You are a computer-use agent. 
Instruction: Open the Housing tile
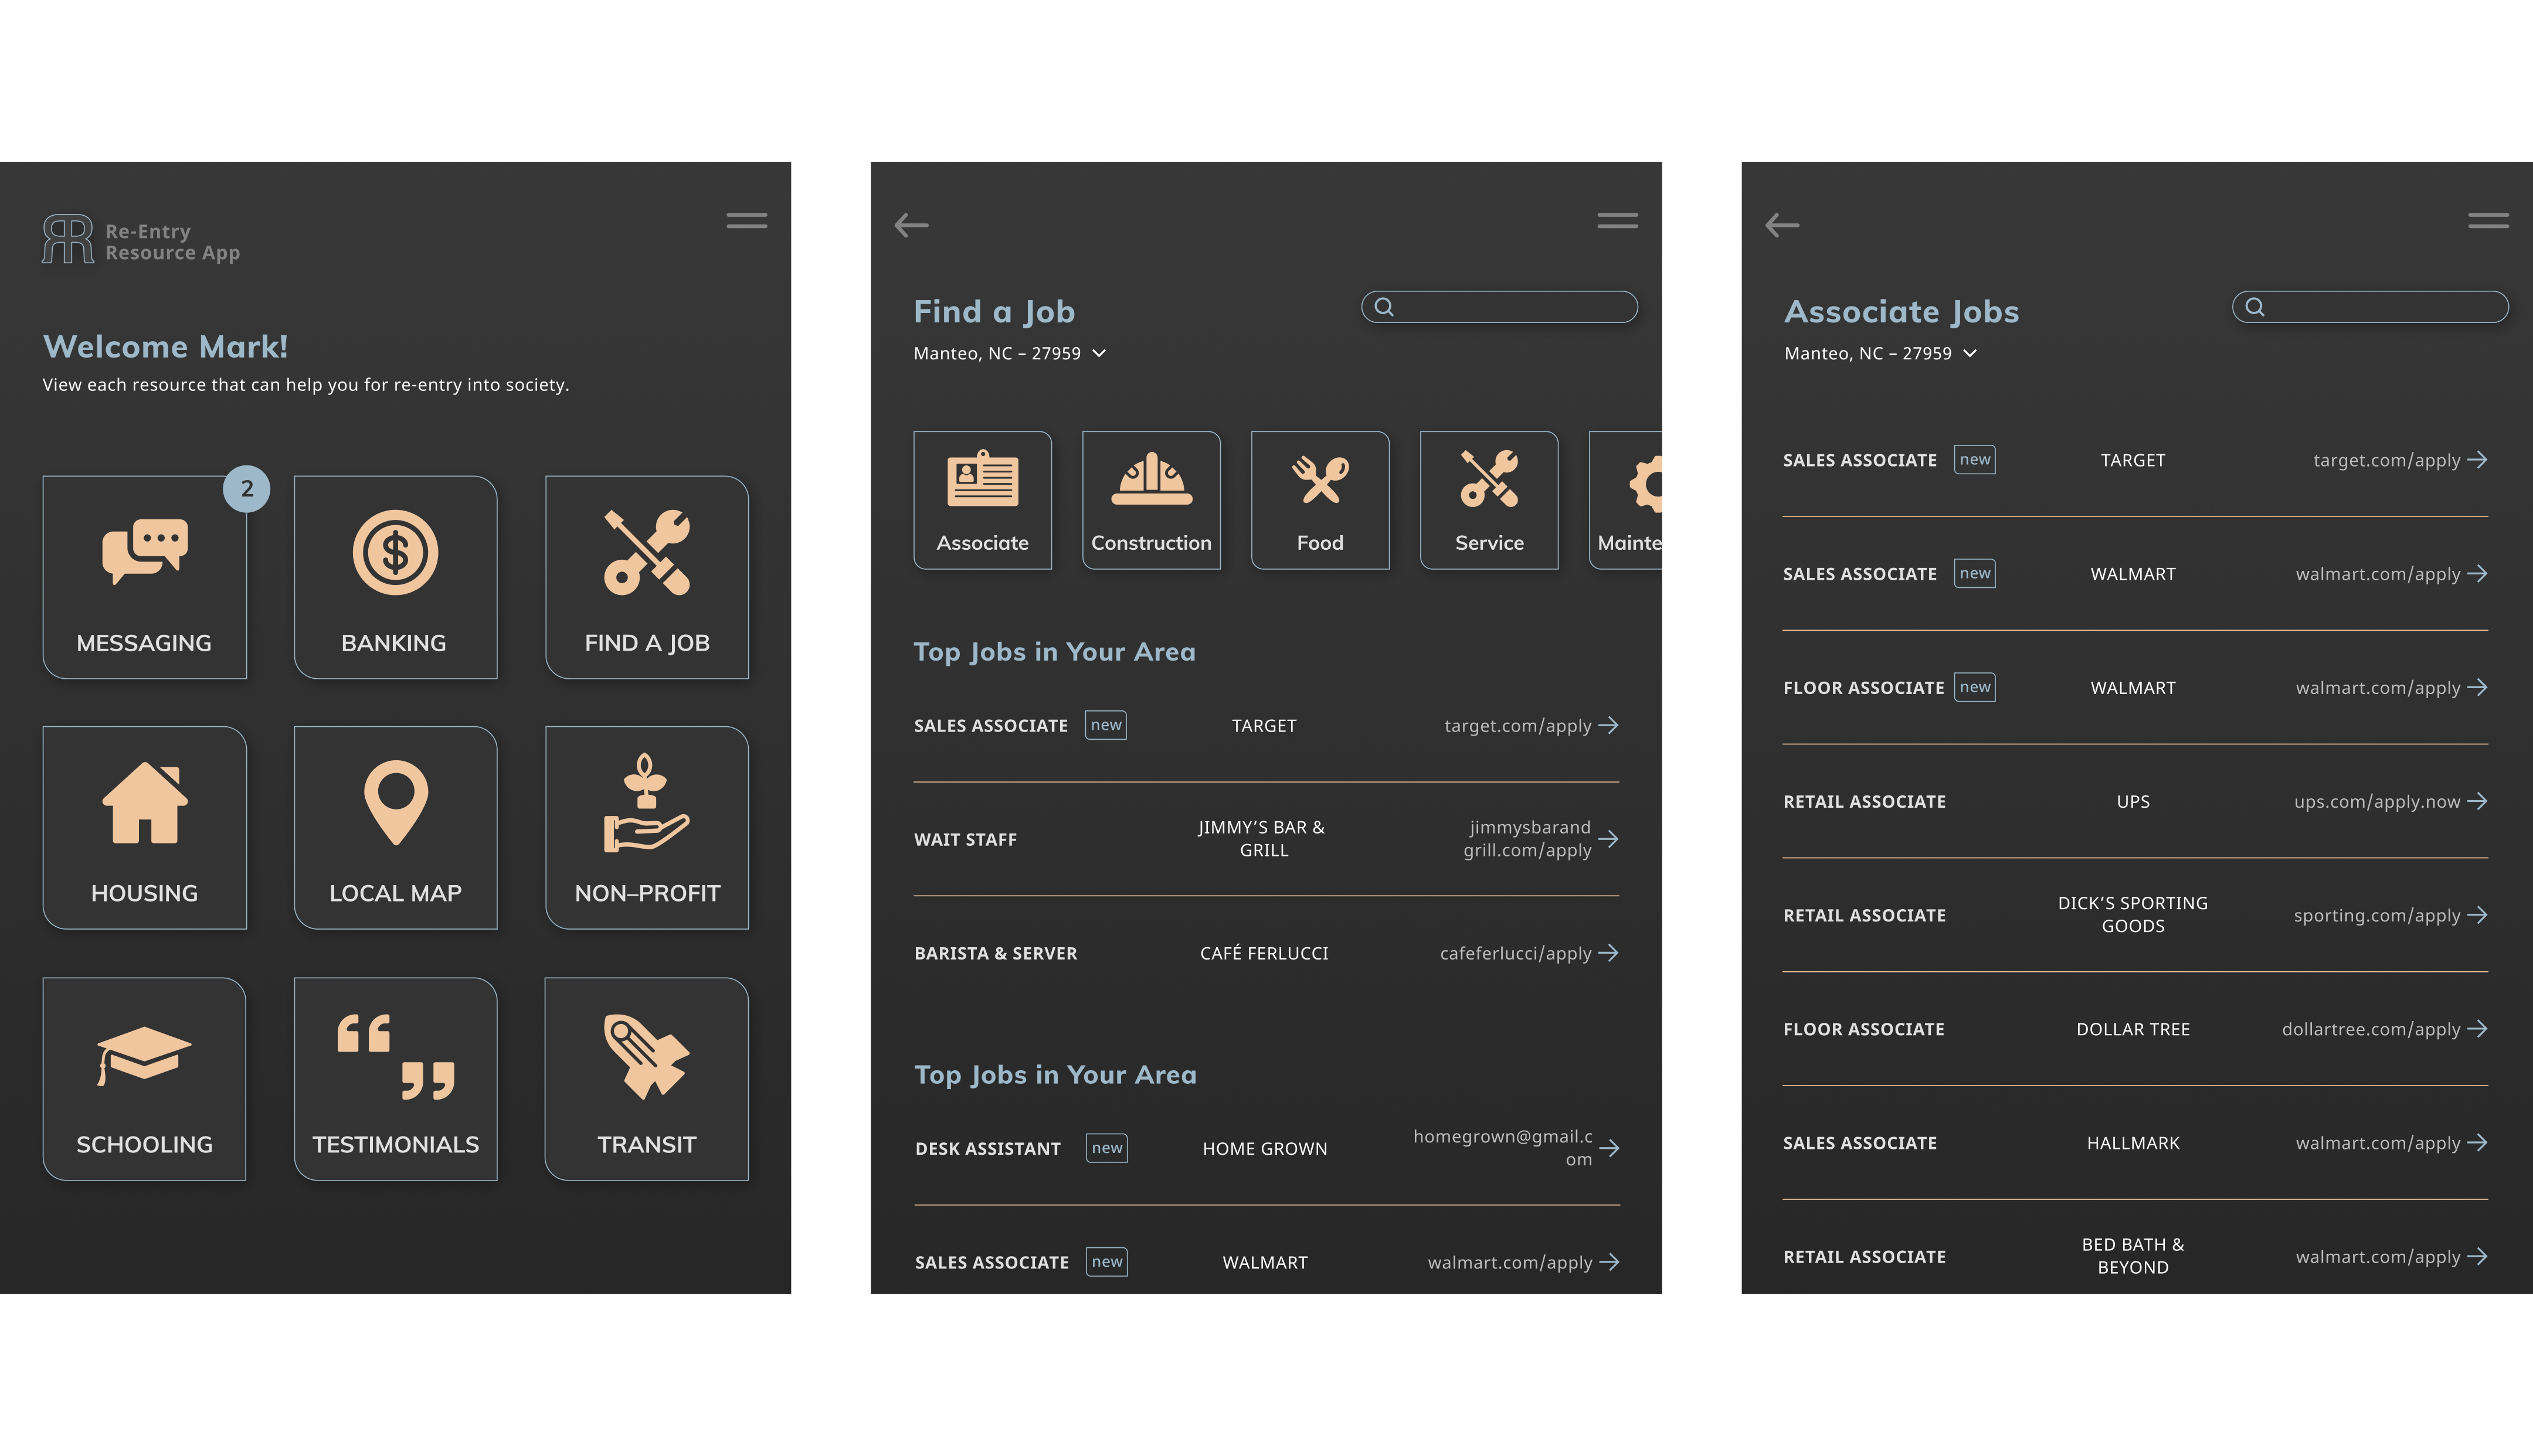tap(144, 827)
